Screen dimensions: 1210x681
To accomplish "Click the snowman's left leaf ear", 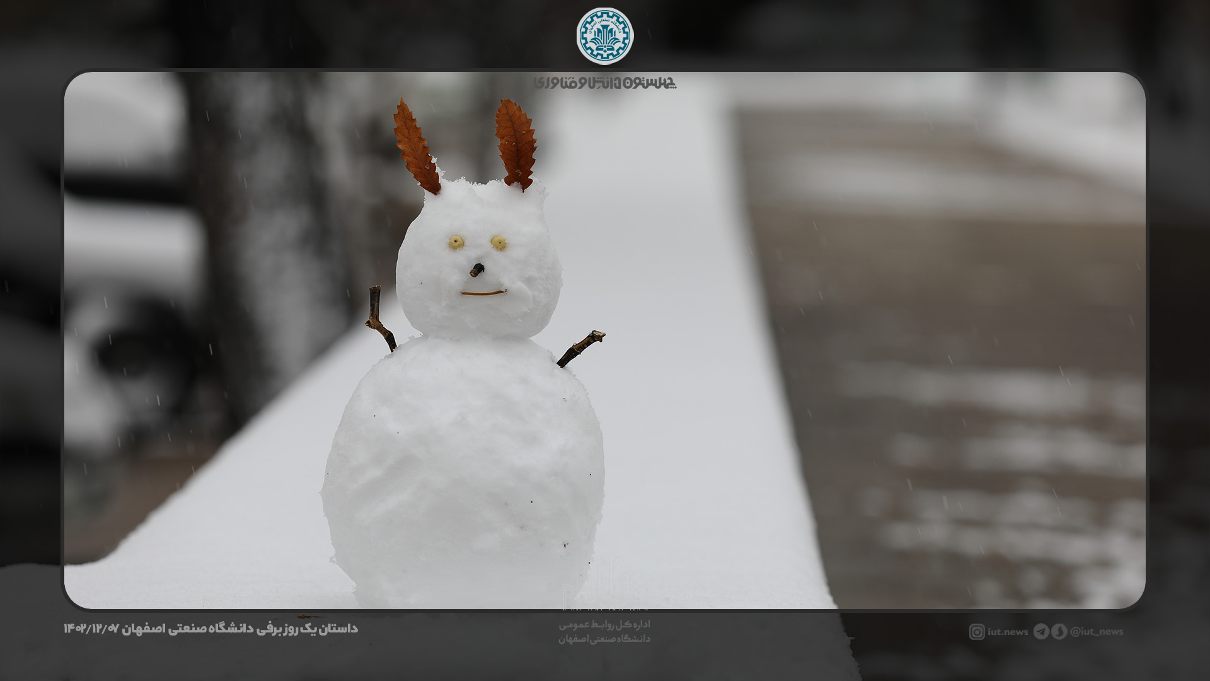I will click(x=416, y=148).
